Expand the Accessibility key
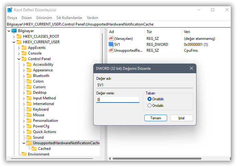This screenshot has height=167, width=237. tap(24, 64)
